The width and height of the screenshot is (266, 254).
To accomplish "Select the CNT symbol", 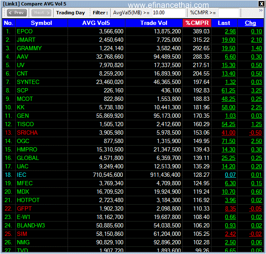I will [x=22, y=73].
